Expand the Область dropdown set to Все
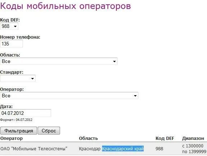The height and width of the screenshot is (156, 207). 59,61
